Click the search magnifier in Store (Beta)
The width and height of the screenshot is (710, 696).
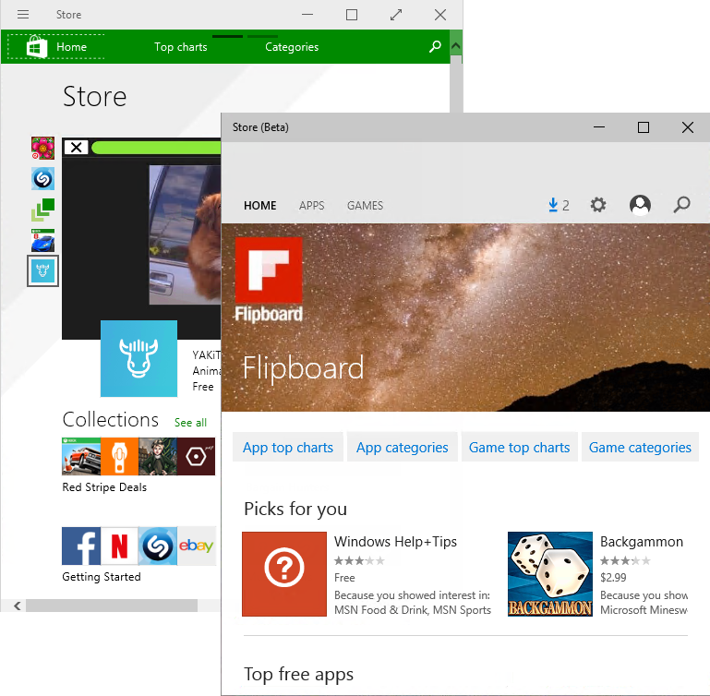681,205
